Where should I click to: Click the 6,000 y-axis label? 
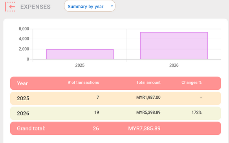click(24, 29)
